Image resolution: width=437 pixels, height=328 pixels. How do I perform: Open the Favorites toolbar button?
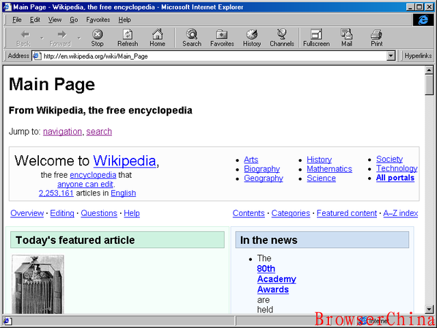click(222, 38)
